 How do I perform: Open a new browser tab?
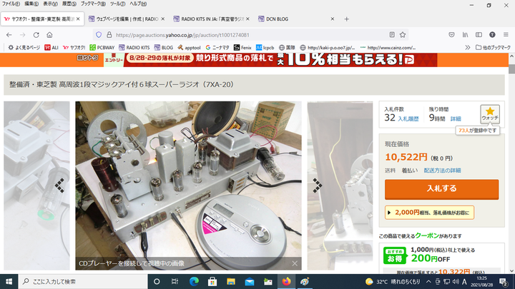pos(346,19)
